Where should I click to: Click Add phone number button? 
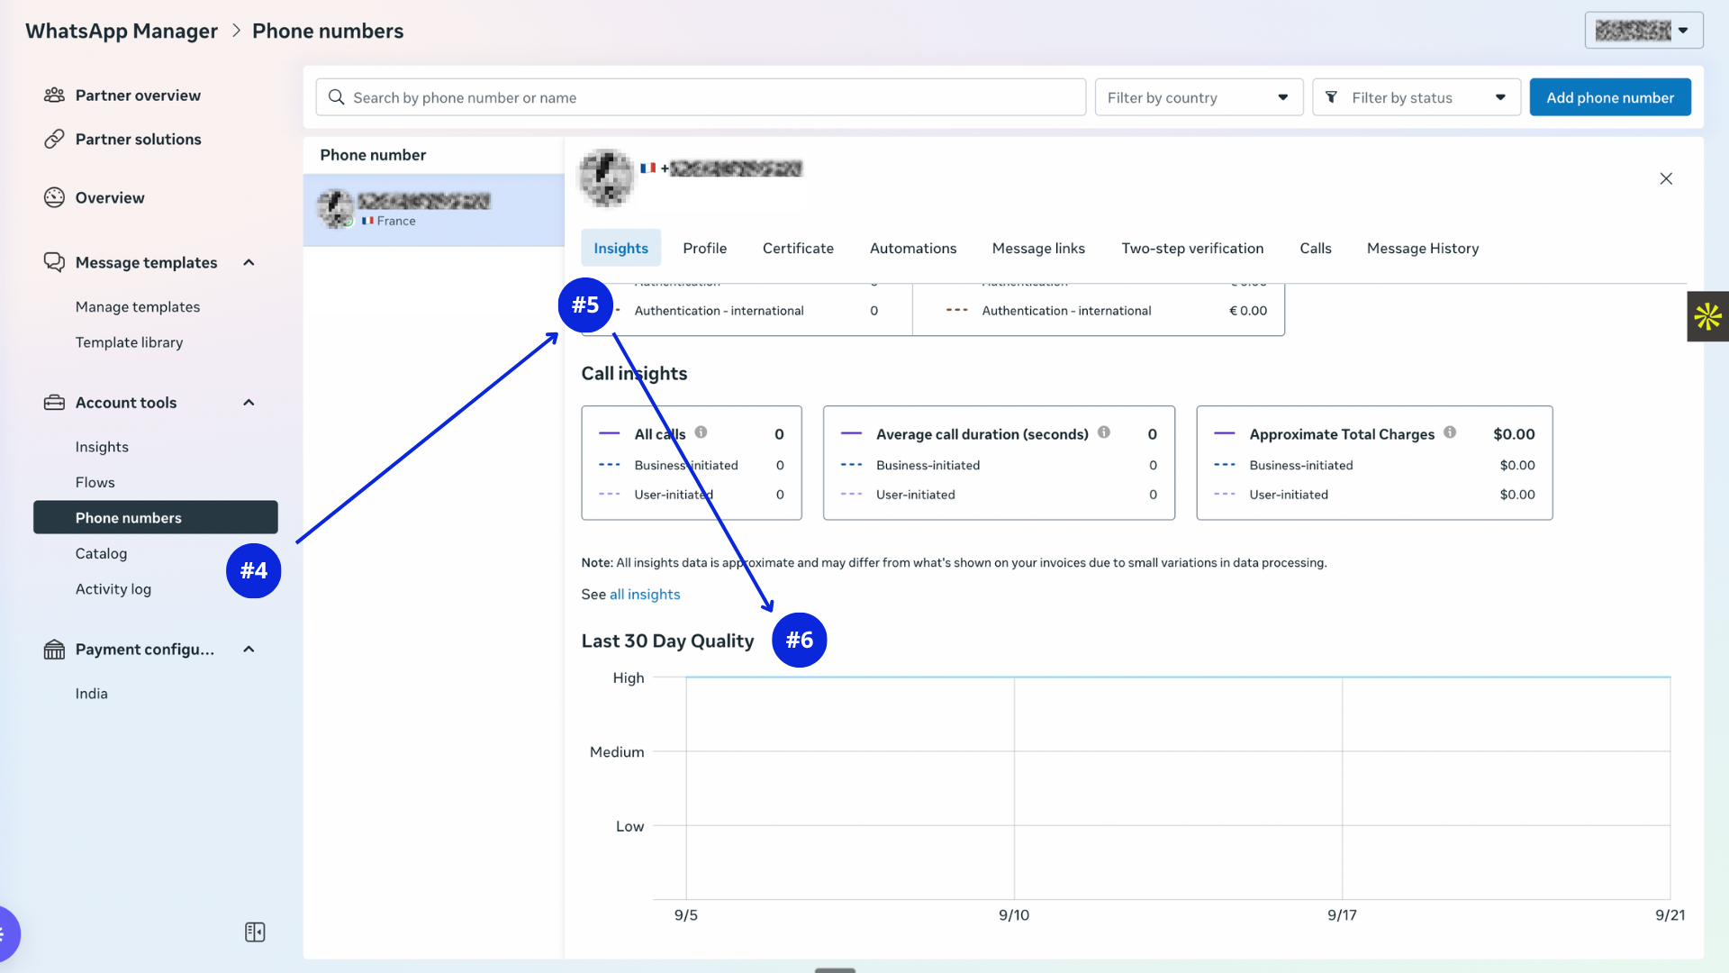coord(1609,97)
